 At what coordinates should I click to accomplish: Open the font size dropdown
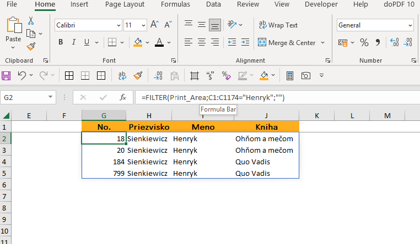[x=143, y=25]
